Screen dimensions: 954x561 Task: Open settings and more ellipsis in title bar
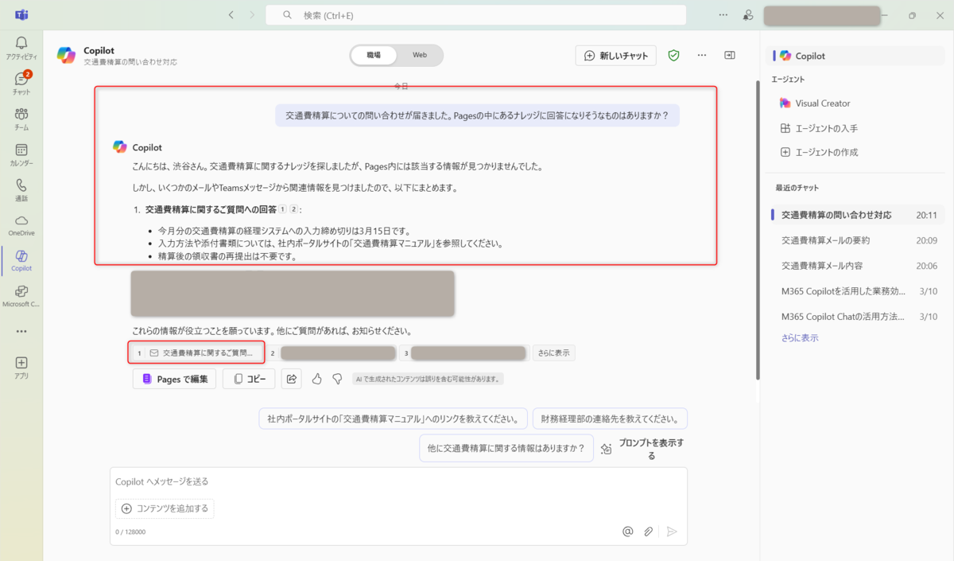(723, 15)
